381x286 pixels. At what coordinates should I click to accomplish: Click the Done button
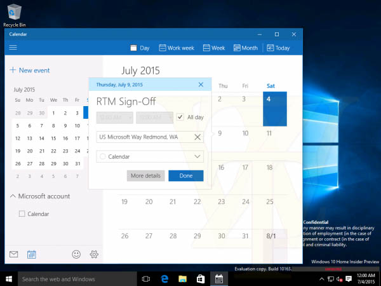pyautogui.click(x=185, y=175)
